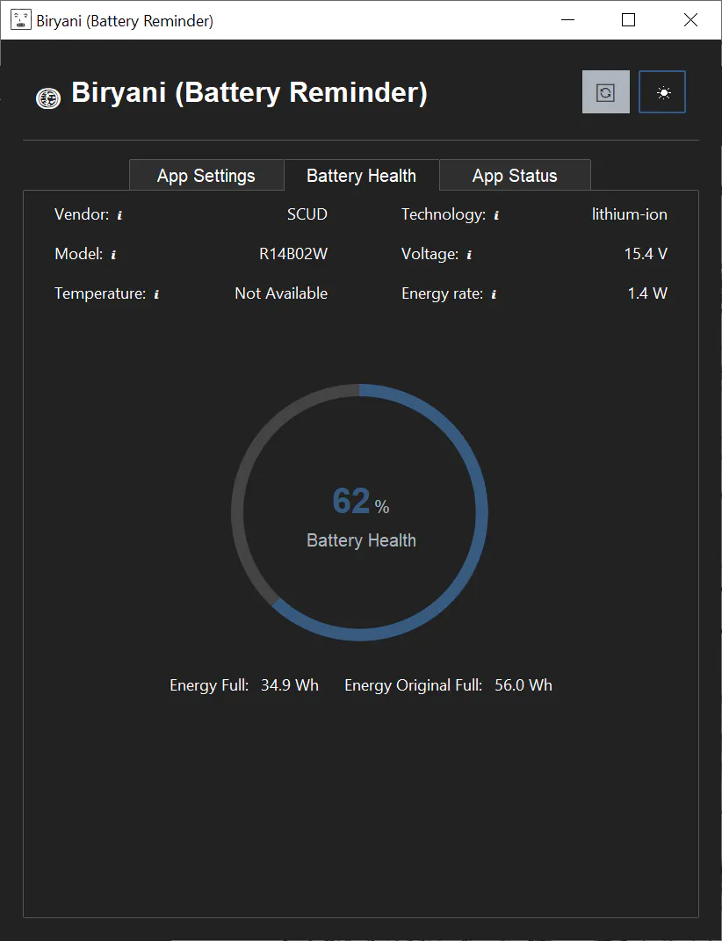722x941 pixels.
Task: Toggle the light/dark theme sun icon
Action: (x=662, y=92)
